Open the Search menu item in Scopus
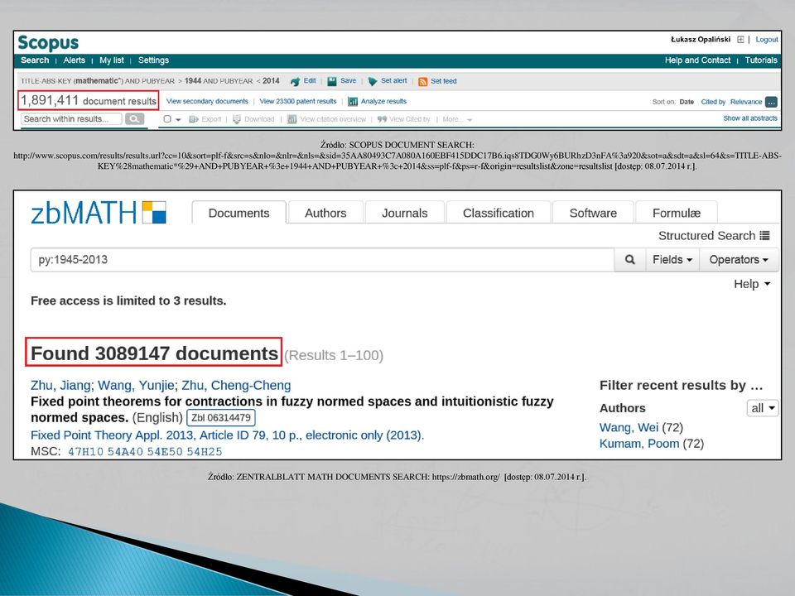The width and height of the screenshot is (795, 596). click(x=35, y=60)
